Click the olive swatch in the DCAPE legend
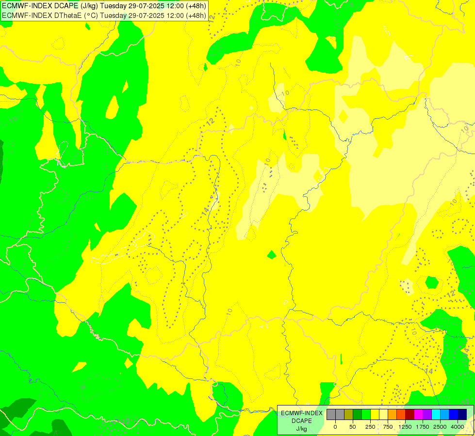 pos(349,415)
